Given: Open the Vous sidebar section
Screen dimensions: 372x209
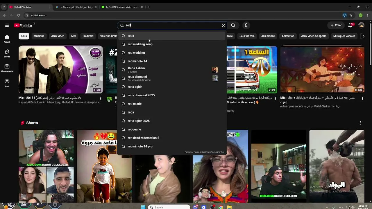Looking at the screenshot, I should pos(7,83).
